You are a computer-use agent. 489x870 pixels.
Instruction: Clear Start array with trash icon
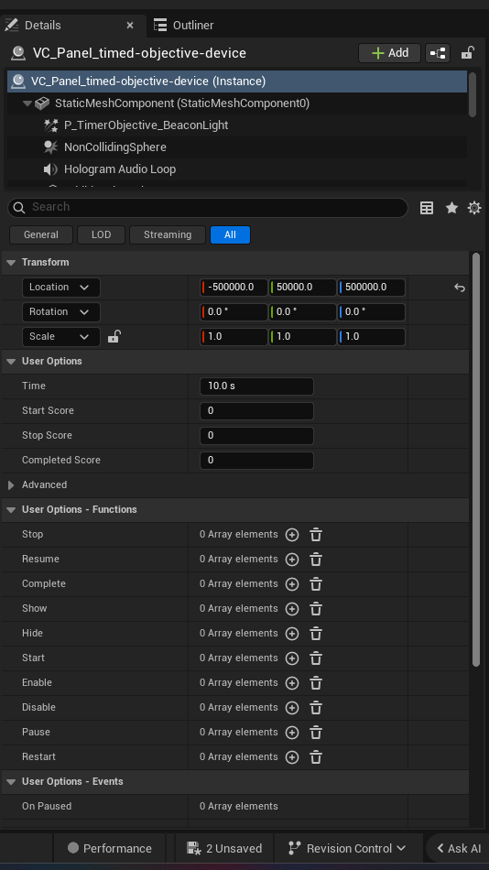pos(316,658)
